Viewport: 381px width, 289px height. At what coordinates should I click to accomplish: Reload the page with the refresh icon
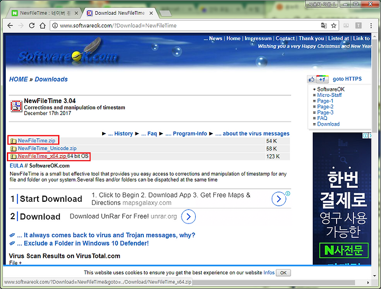tap(32, 25)
